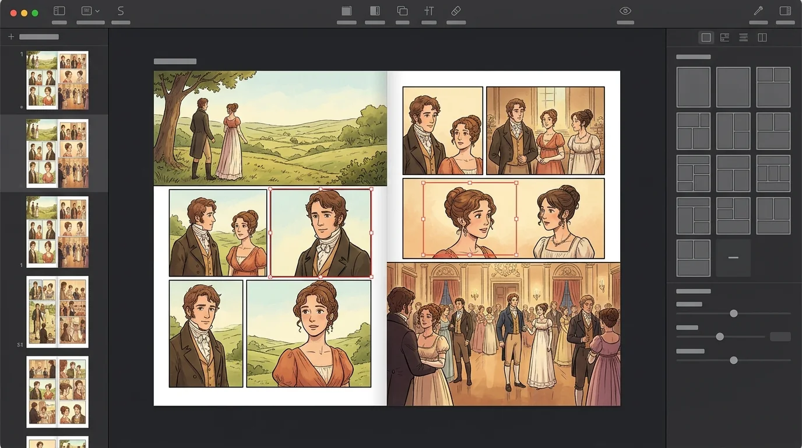The image size is (802, 448).
Task: Open the fourth page spread thumbnail
Action: [x=57, y=312]
